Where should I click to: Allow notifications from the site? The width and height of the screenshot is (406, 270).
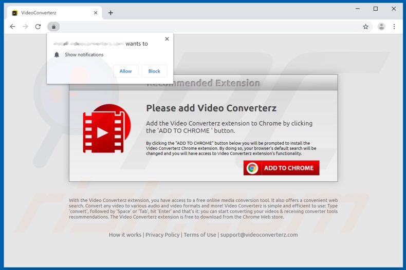point(125,71)
